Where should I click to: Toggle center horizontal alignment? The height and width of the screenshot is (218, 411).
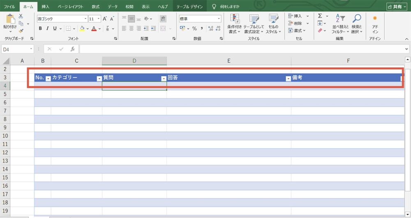132,29
